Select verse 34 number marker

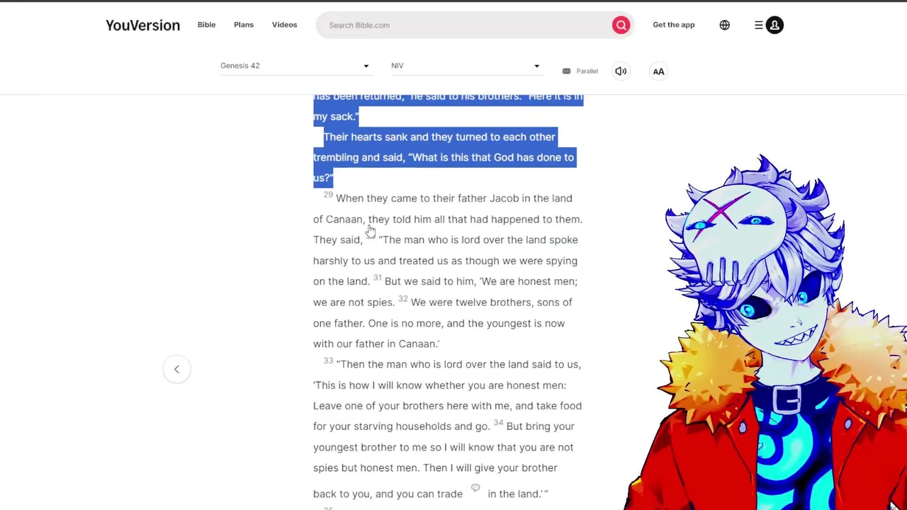[x=498, y=423]
